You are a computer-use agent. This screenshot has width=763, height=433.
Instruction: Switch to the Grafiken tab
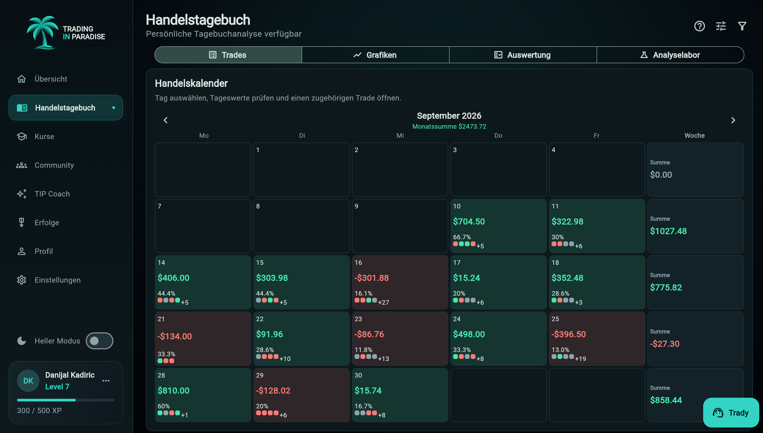pos(375,55)
